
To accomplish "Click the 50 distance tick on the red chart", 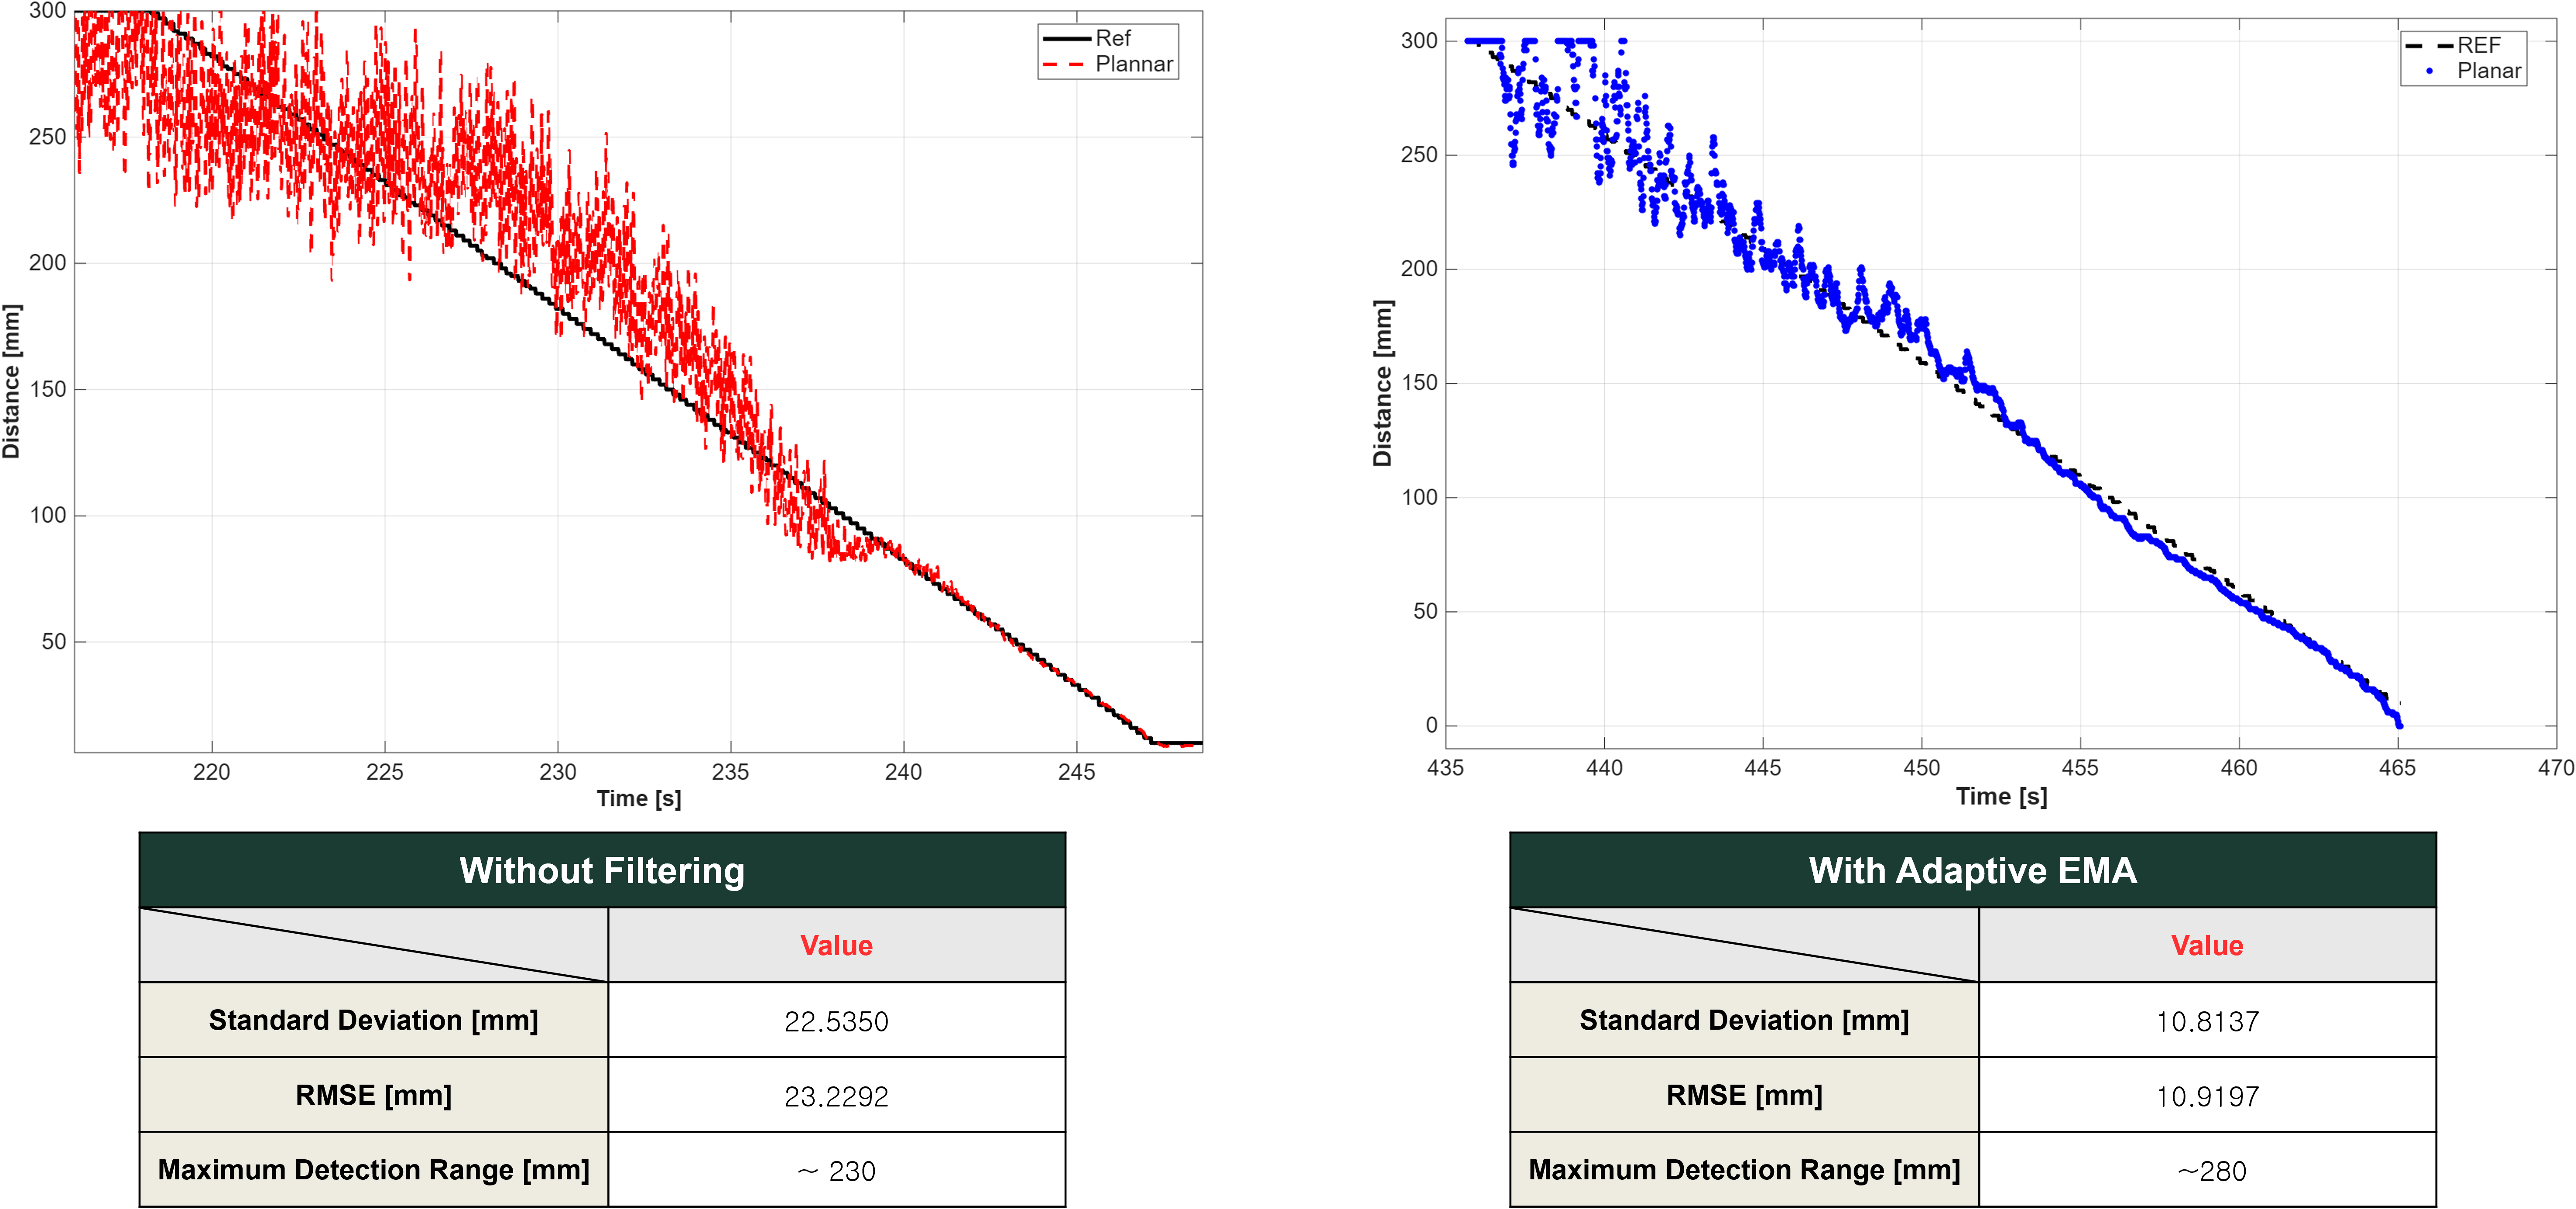I will 54,641.
